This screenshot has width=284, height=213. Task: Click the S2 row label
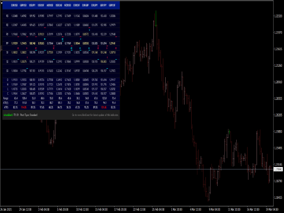[7, 62]
